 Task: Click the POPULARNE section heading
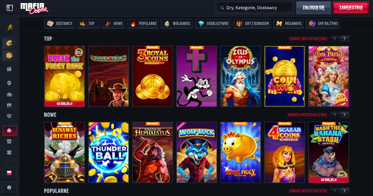click(56, 191)
